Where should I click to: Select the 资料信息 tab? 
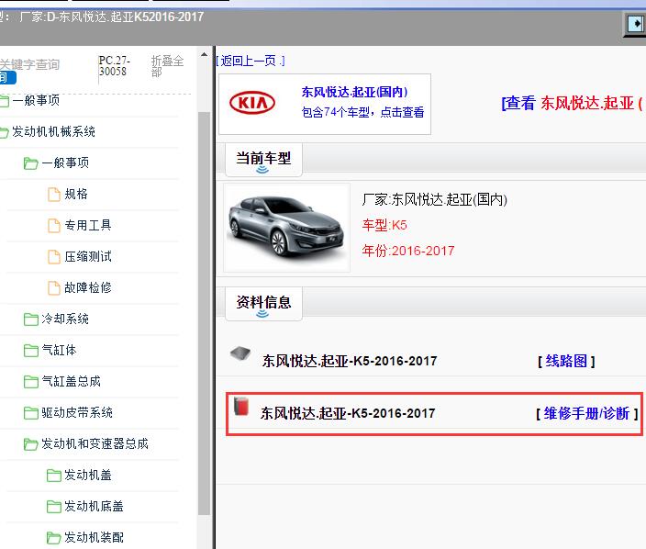tap(263, 304)
